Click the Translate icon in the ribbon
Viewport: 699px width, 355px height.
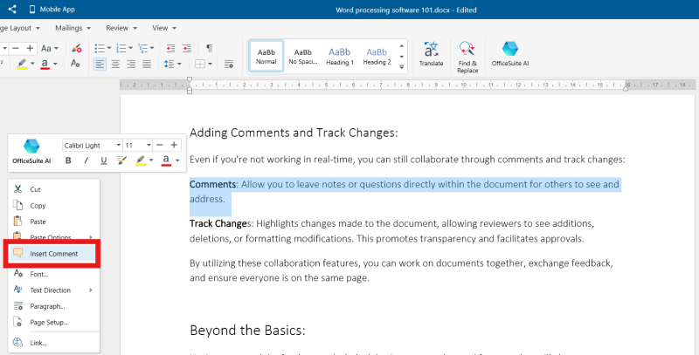click(x=431, y=54)
